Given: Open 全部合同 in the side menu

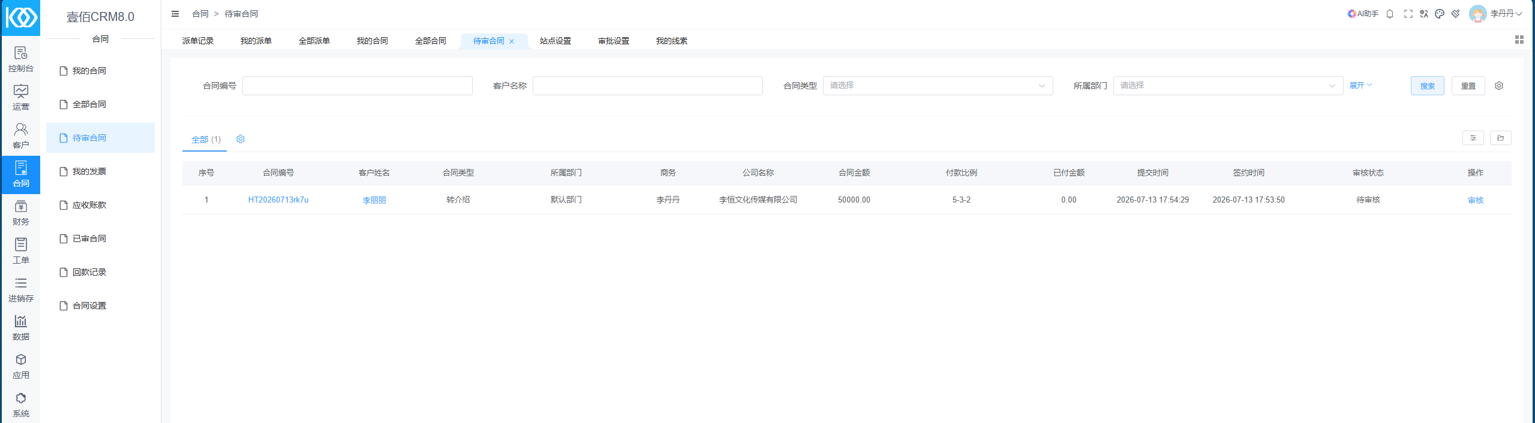Looking at the screenshot, I should tap(100, 104).
